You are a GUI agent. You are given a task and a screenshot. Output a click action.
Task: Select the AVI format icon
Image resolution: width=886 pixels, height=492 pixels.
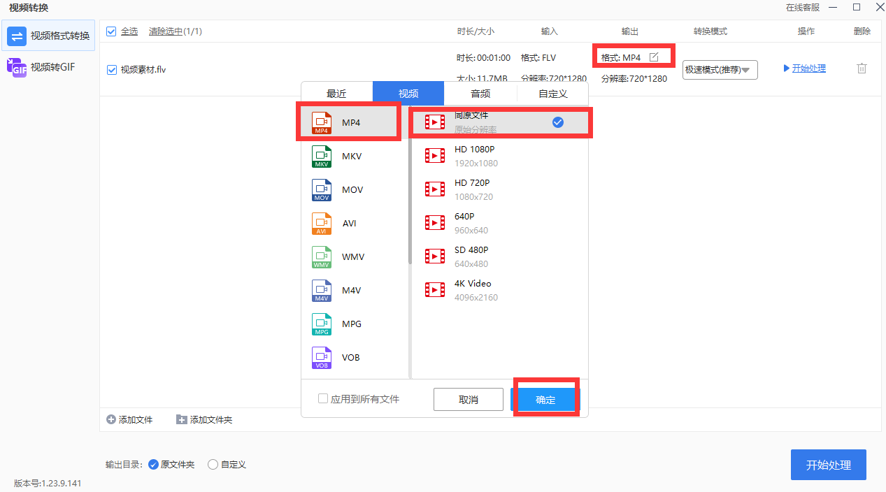coord(322,223)
